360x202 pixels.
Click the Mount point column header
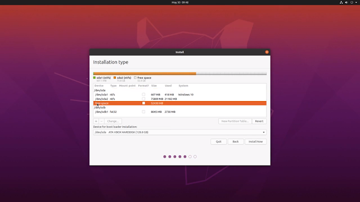coord(127,86)
